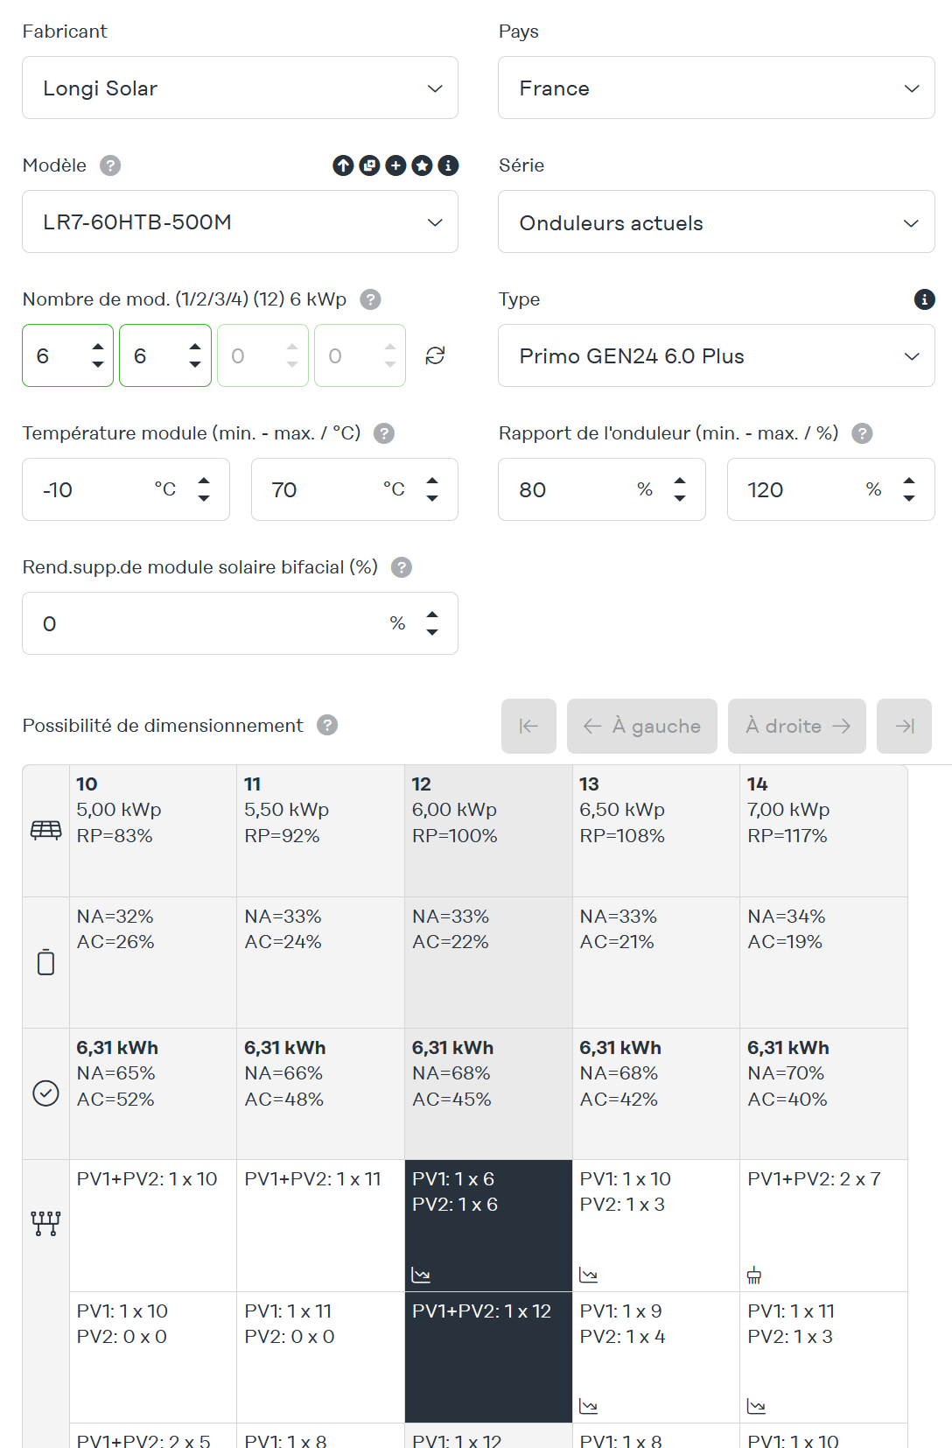Select configuration PV1: 1 x 10, PV2: 0 x 0
The image size is (952, 1448).
click(x=153, y=1357)
